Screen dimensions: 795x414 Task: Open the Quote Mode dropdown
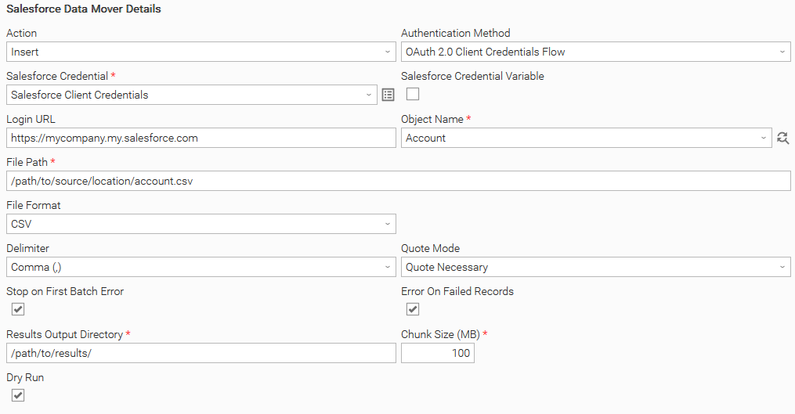point(596,267)
